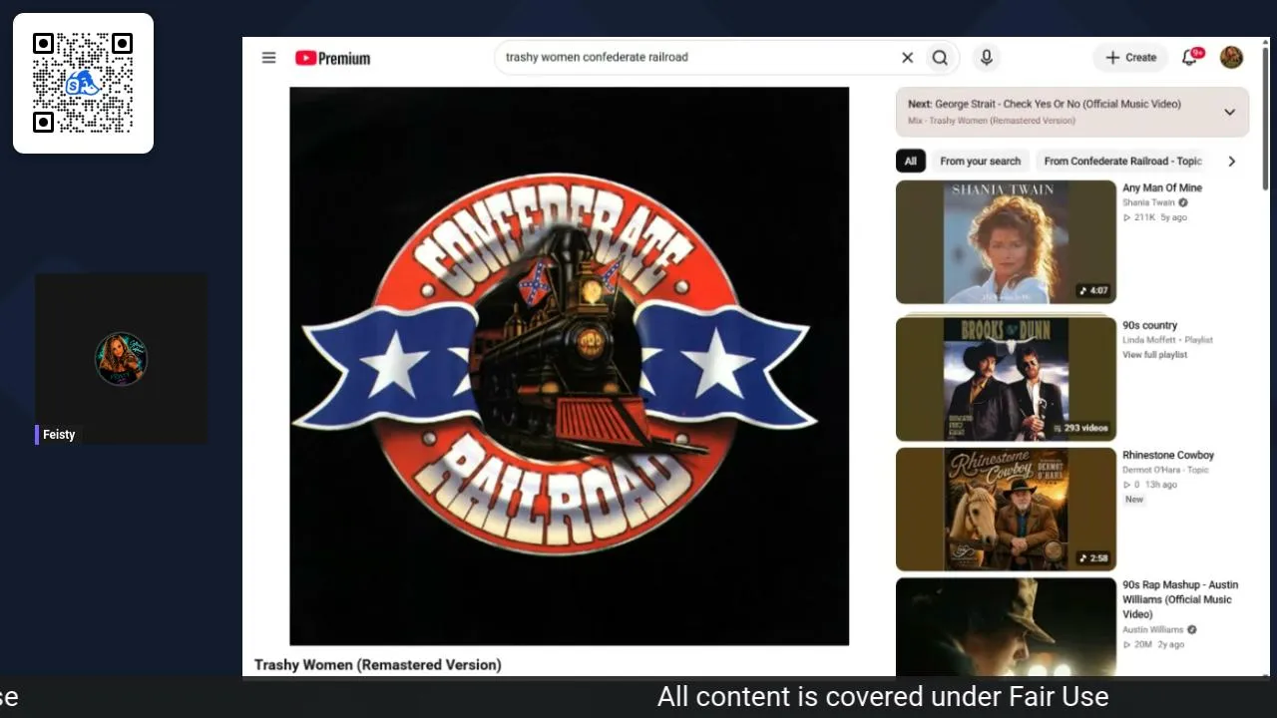This screenshot has width=1277, height=718.
Task: Open the YouTube hamburger guide menu
Action: (268, 58)
